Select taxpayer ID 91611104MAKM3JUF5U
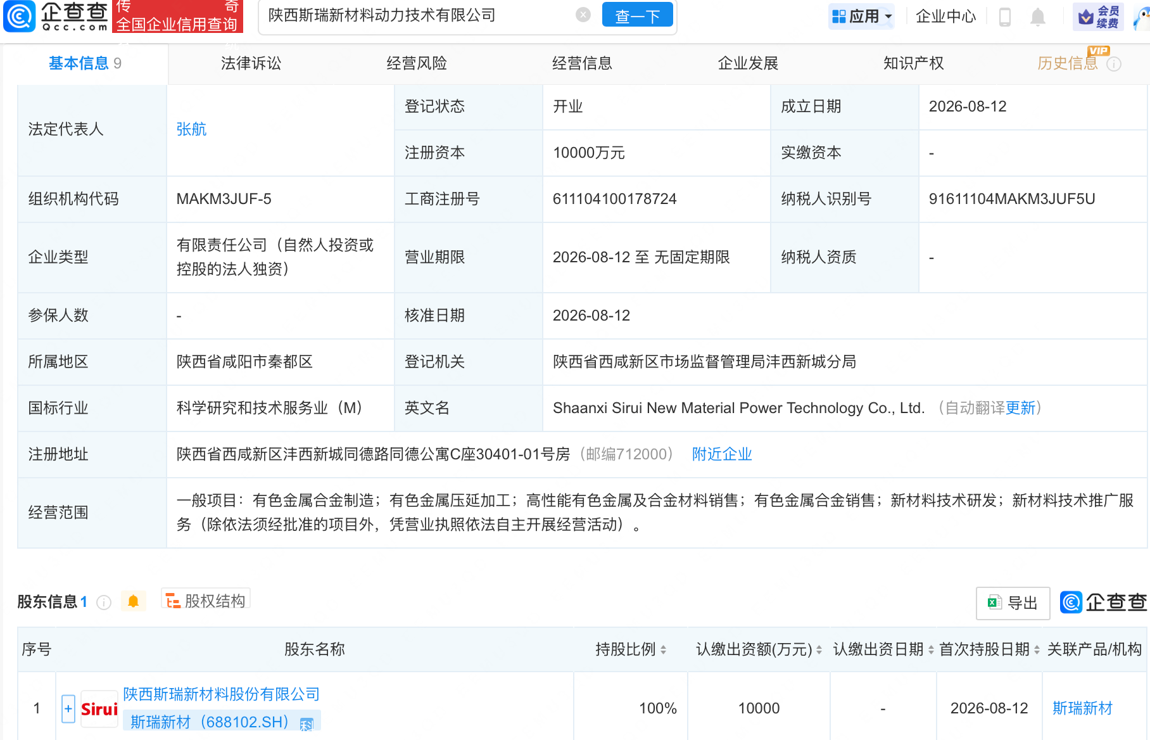The image size is (1150, 740). click(x=1011, y=199)
